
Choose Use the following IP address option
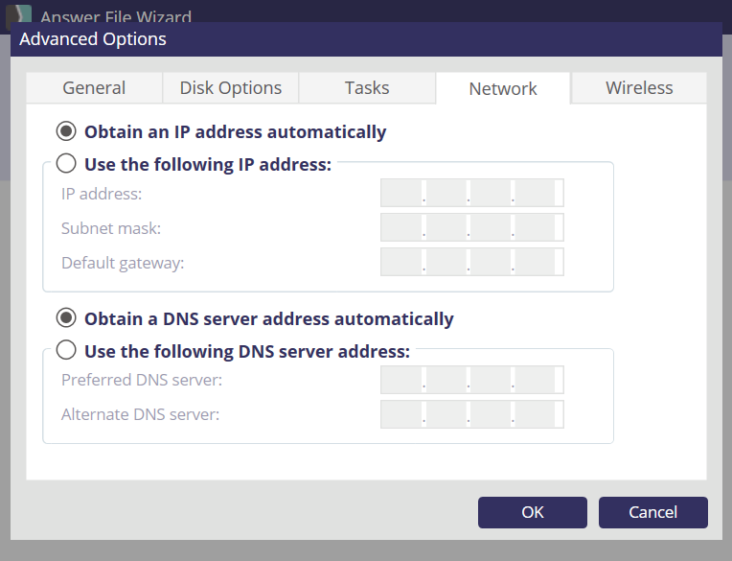tap(67, 164)
